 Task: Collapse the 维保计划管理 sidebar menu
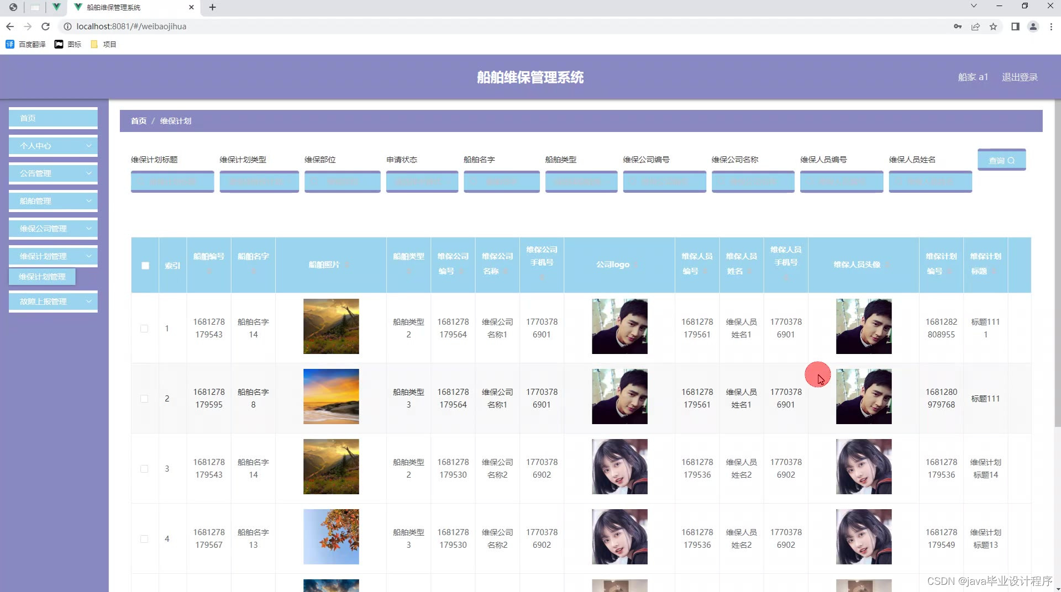53,256
